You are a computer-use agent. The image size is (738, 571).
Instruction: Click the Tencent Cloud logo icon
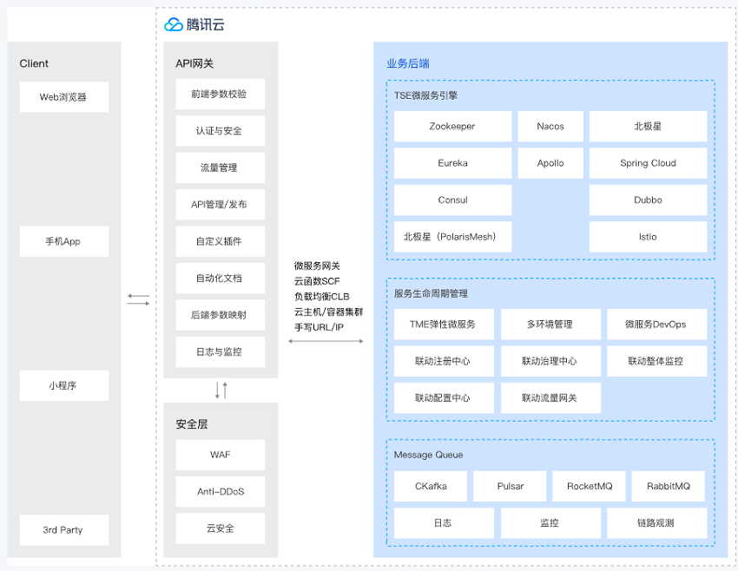click(173, 24)
